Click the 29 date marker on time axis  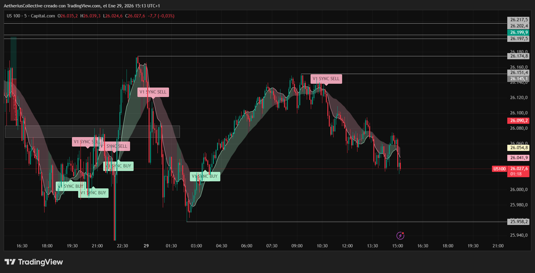146,246
